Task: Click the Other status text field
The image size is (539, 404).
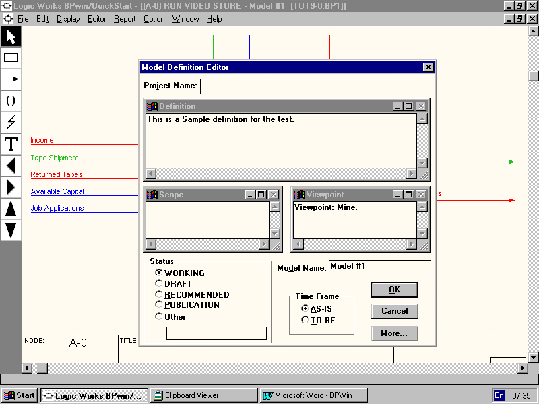Action: (x=216, y=333)
